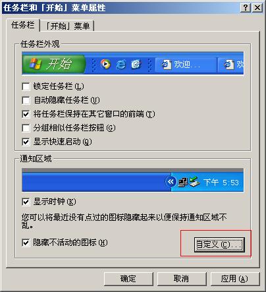Uncheck 将任务栏保持在其它窗口的前端 option
The height and width of the screenshot is (292, 266).
26,114
